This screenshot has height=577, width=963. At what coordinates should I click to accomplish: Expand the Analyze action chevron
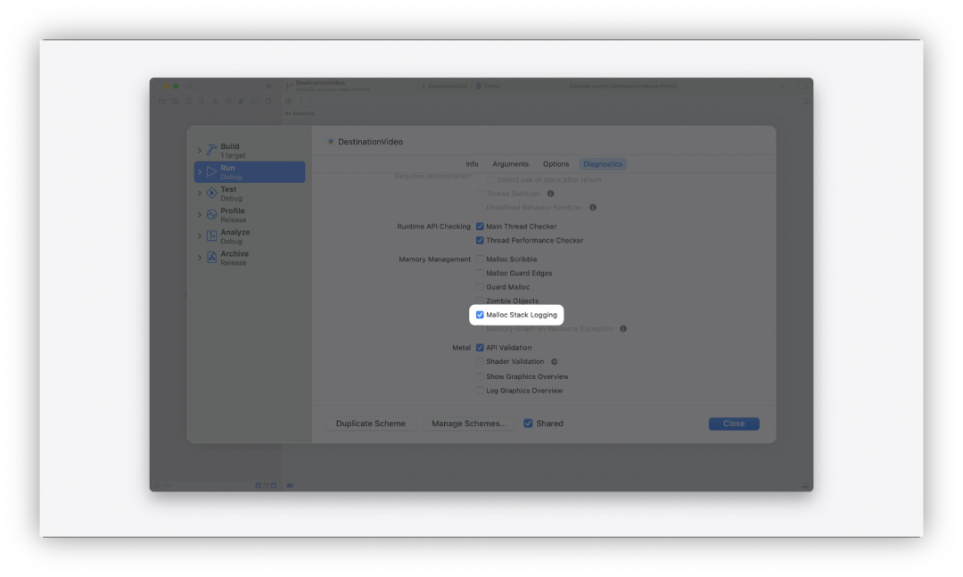click(x=200, y=236)
